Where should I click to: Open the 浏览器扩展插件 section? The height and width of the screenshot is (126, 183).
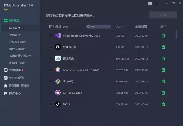(19, 86)
